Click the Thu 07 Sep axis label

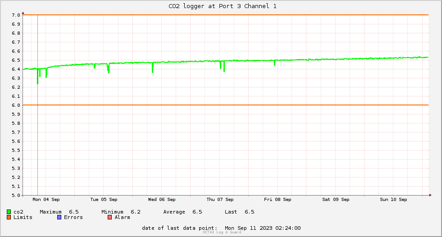coord(220,200)
